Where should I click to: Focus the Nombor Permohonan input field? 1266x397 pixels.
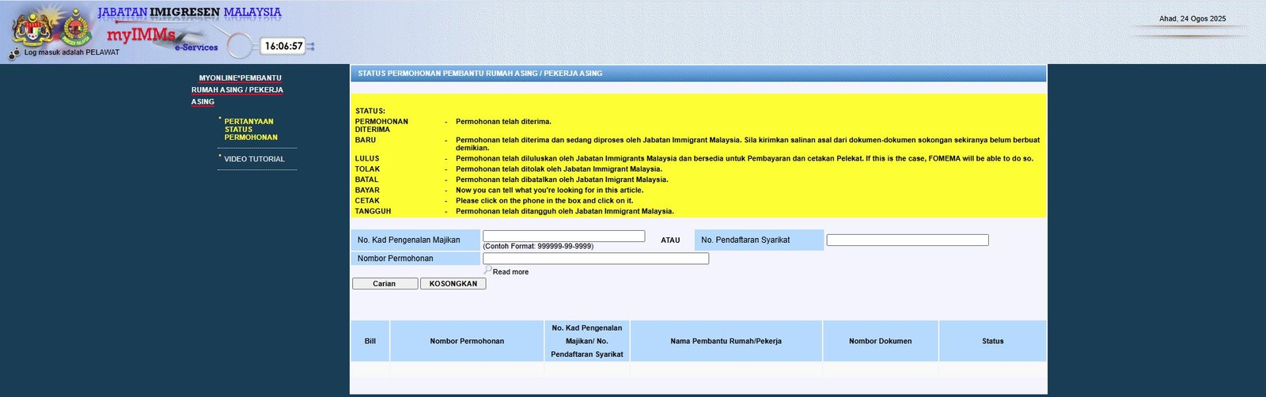(595, 259)
